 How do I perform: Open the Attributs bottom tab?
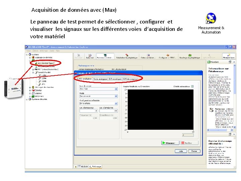(x=83, y=166)
